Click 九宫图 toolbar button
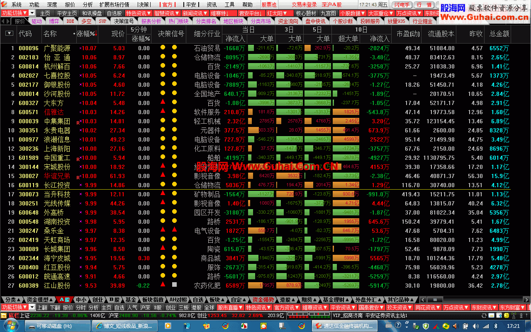Image resolution: width=531 pixels, height=332 pixels. coord(328,13)
